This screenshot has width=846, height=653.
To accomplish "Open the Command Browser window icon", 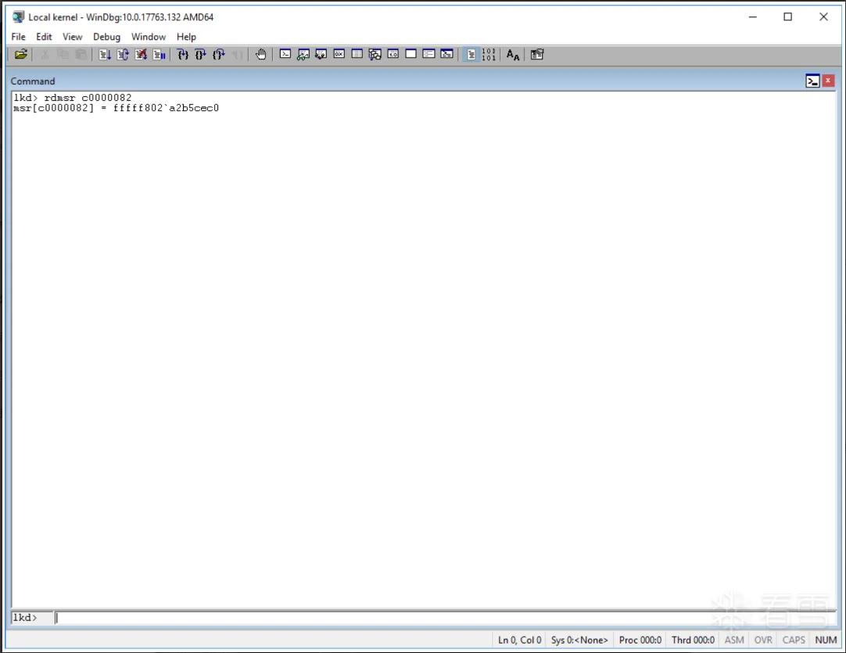I will pos(446,55).
